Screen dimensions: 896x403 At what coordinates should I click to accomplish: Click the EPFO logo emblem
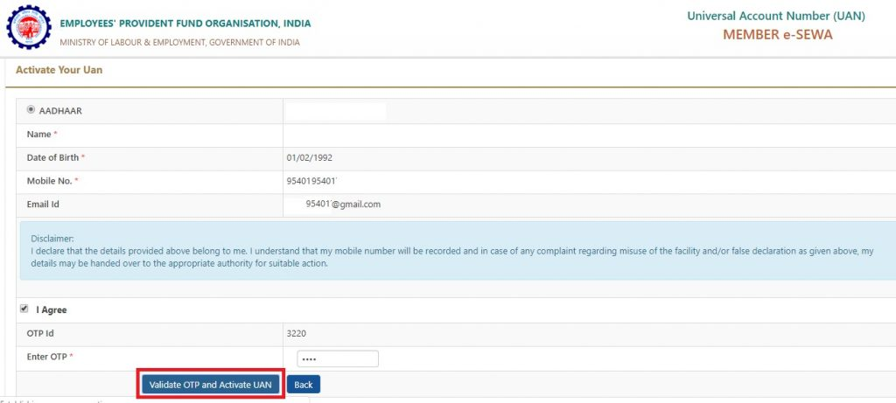(29, 28)
